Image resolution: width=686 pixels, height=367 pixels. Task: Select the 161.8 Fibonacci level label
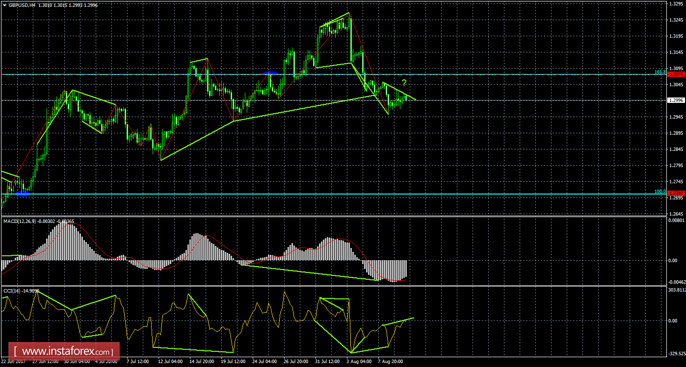click(x=661, y=72)
